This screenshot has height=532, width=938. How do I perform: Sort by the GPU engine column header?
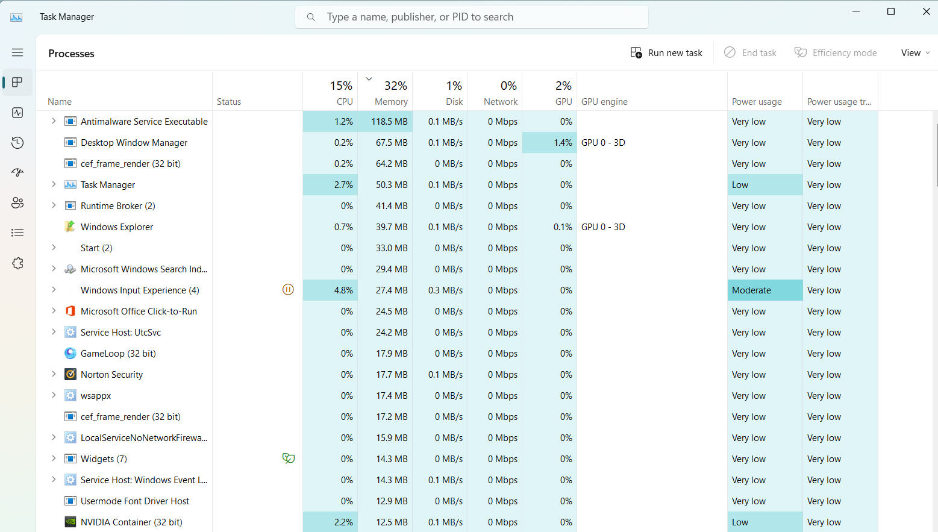(x=652, y=92)
